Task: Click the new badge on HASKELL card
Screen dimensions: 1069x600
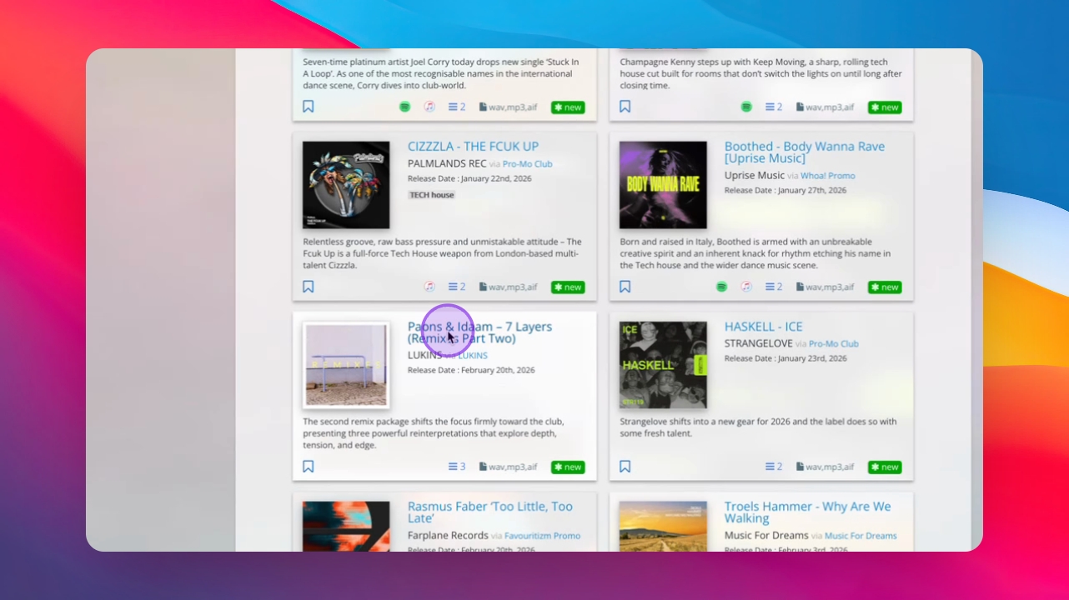Action: tap(885, 467)
